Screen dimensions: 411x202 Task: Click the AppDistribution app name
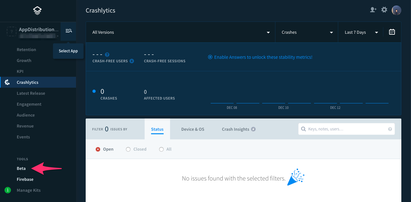pos(39,30)
